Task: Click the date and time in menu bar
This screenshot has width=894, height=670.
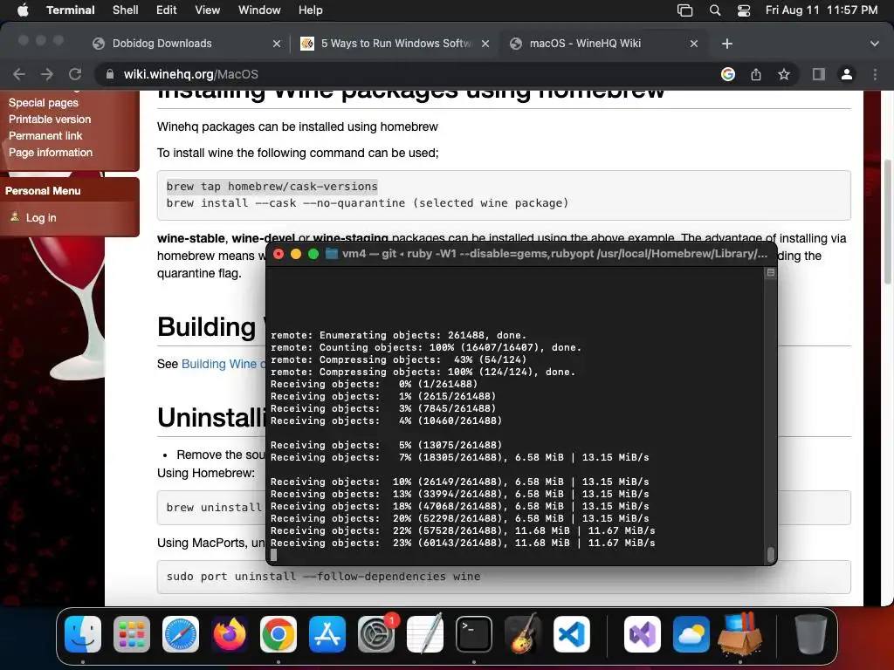Action: click(821, 10)
